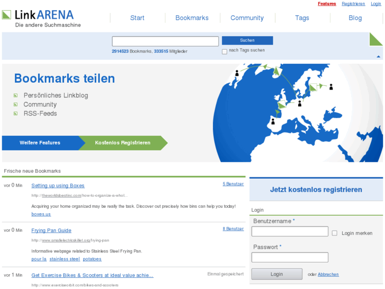This screenshot has height=289, width=385.
Task: Select the 'pour la' tag
Action: tap(39, 259)
